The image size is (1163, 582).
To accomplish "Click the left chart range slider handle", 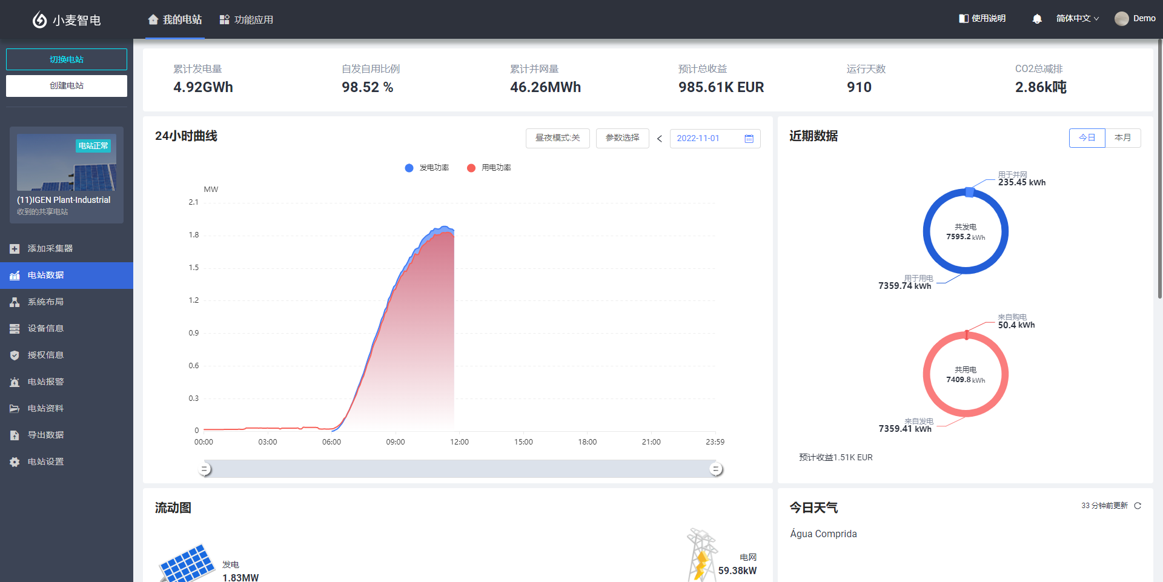I will pos(205,469).
